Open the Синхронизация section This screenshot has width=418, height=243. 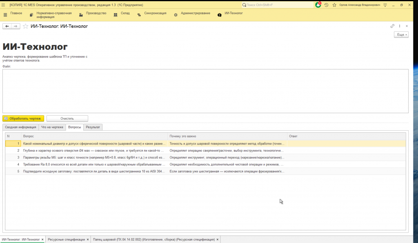(155, 13)
